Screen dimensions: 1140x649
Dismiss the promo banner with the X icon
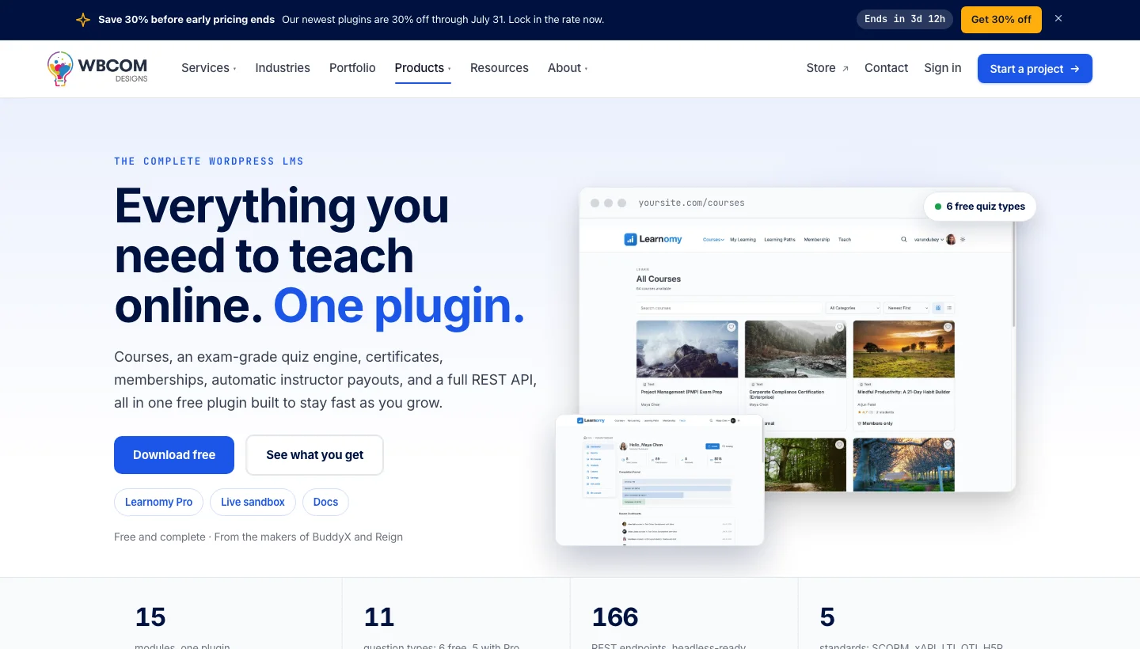pyautogui.click(x=1058, y=18)
